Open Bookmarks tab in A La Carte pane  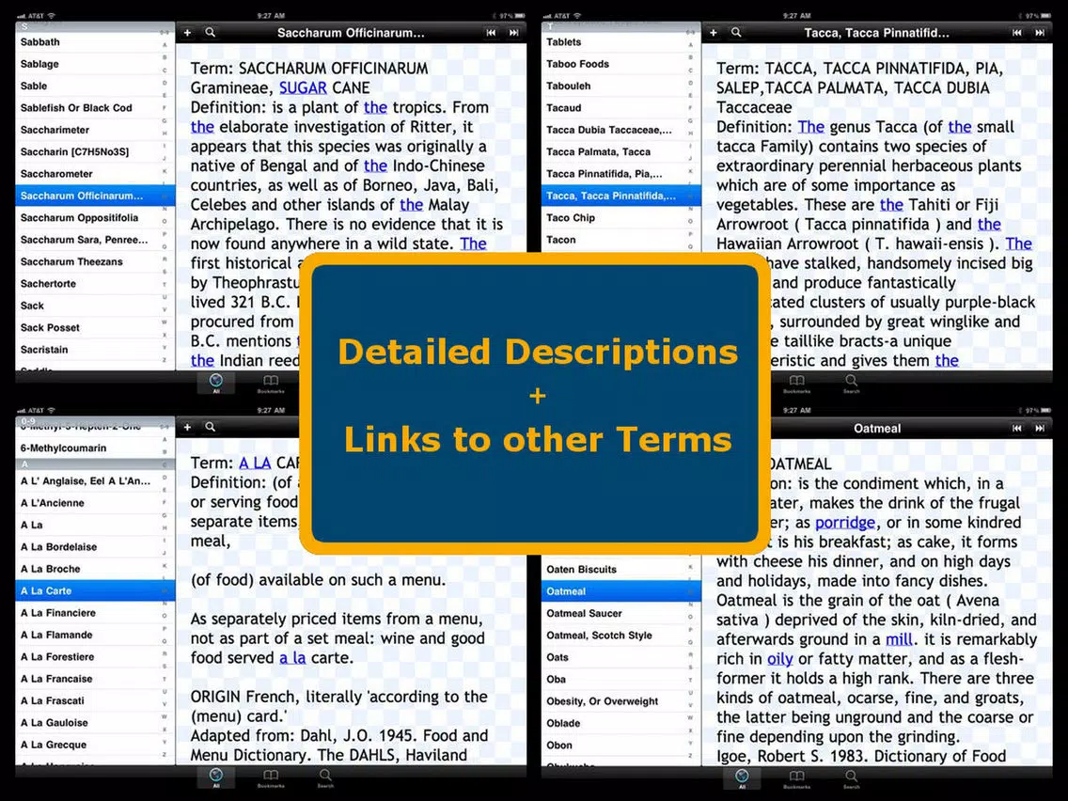coord(271,777)
